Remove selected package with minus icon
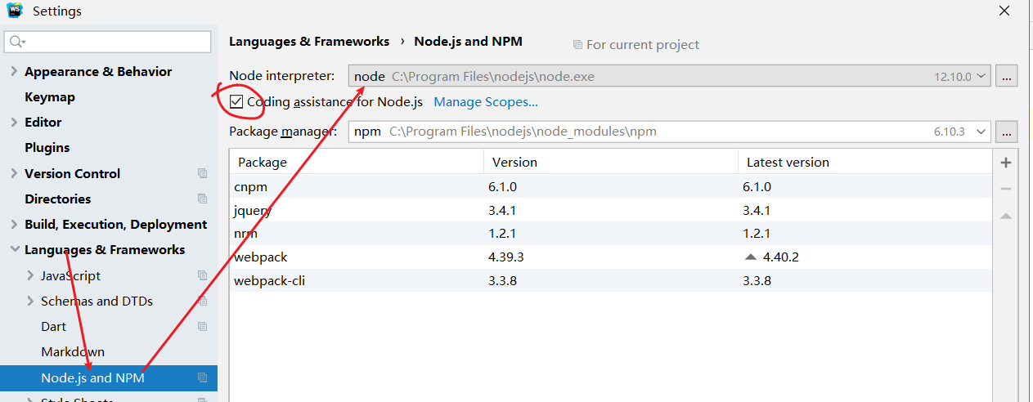The image size is (1033, 402). pos(1006,189)
